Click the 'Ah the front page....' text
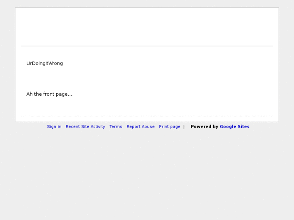This screenshot has width=294, height=220. pos(50,94)
